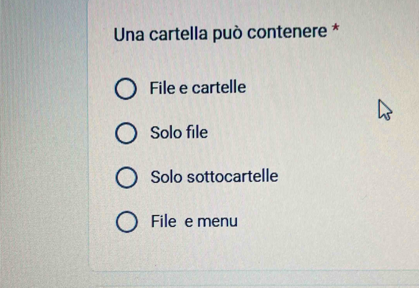
Task: Answer the question with 'File e menu'
Action: click(126, 222)
